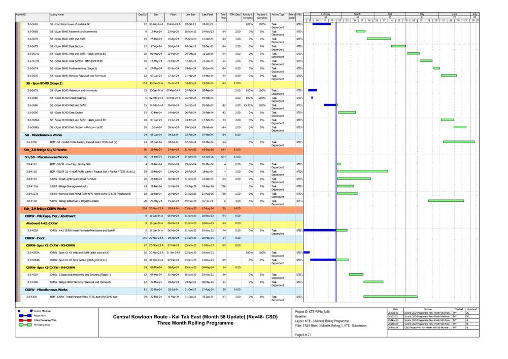Click the Activity Name column header

click(57, 16)
